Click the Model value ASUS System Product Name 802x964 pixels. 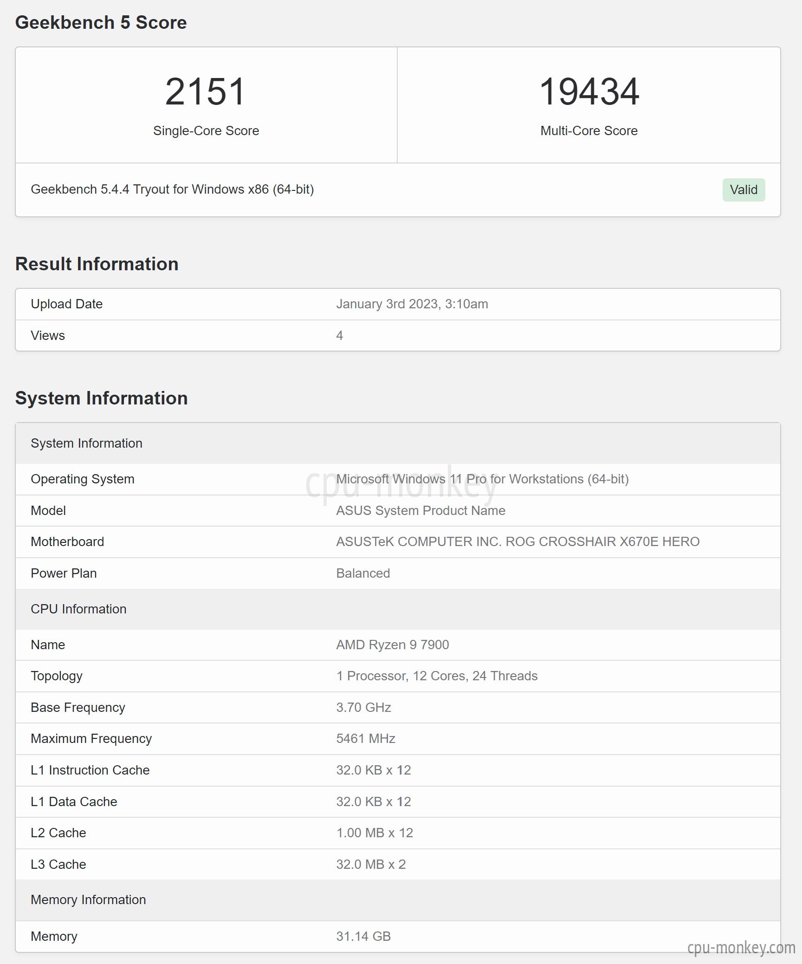(420, 511)
